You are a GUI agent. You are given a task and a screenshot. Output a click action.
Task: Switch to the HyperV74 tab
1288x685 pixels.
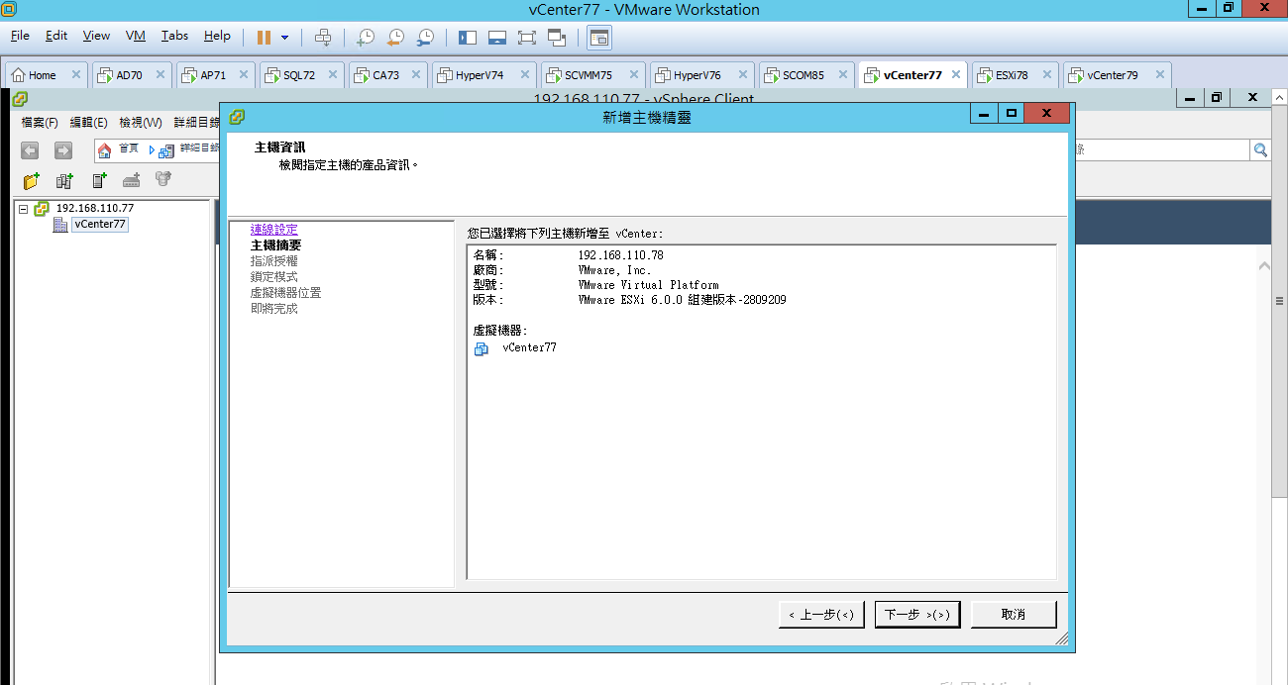click(x=480, y=75)
